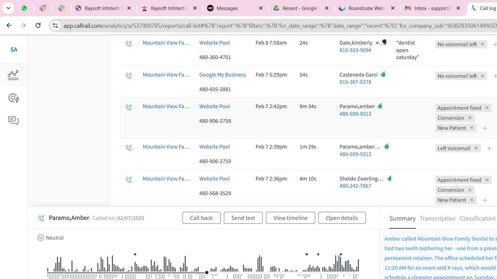Jump to first highlight marker on waveform
This screenshot has height=279, width=497.
point(135,254)
